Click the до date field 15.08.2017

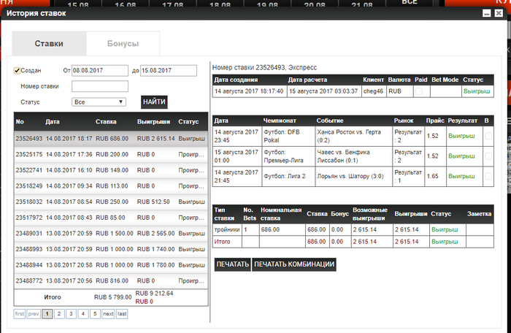point(169,70)
